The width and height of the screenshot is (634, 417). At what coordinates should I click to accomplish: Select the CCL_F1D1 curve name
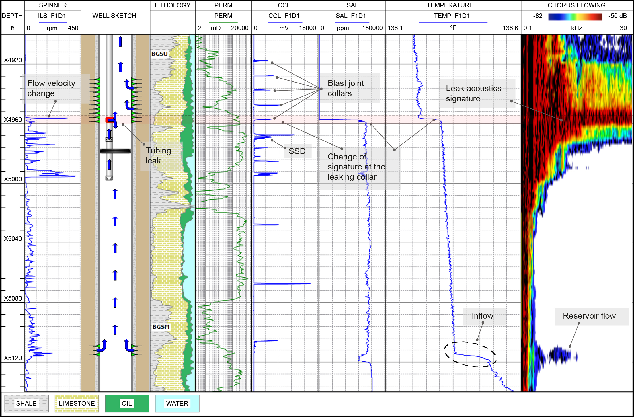[x=284, y=16]
